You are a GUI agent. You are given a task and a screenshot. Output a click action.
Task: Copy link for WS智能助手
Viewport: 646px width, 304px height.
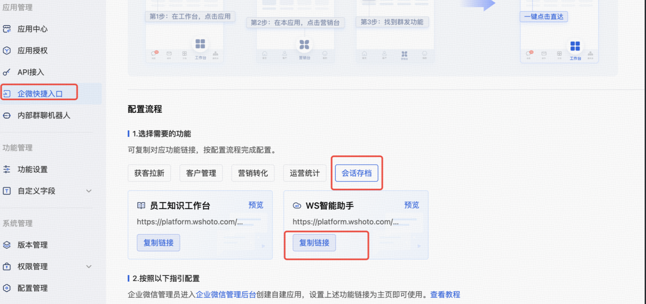[314, 243]
